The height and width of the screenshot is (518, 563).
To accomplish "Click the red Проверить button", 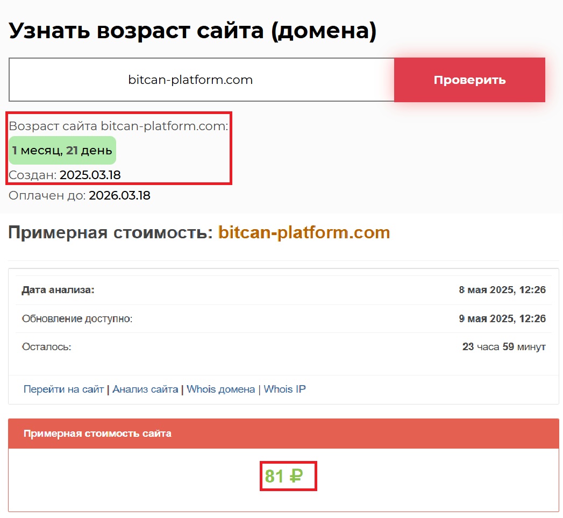I will [x=469, y=80].
